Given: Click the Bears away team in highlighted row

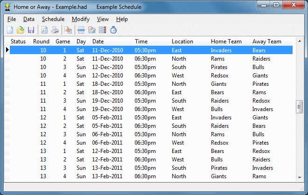Looking at the screenshot, I should tap(259, 50).
